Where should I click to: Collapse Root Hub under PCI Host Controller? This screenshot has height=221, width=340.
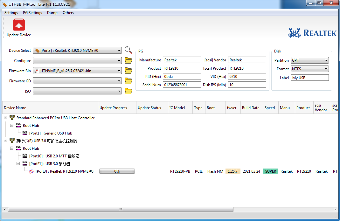click(x=12, y=125)
